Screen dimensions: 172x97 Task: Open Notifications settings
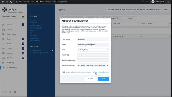(35, 41)
